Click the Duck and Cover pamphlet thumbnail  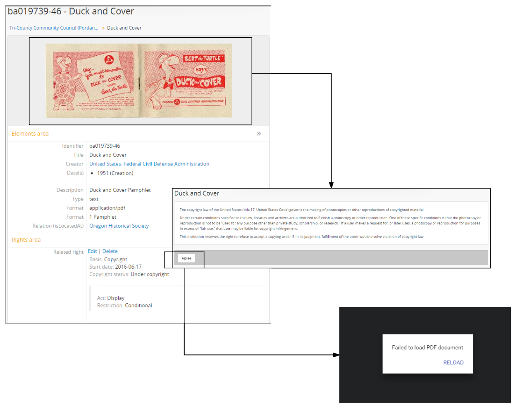point(139,81)
